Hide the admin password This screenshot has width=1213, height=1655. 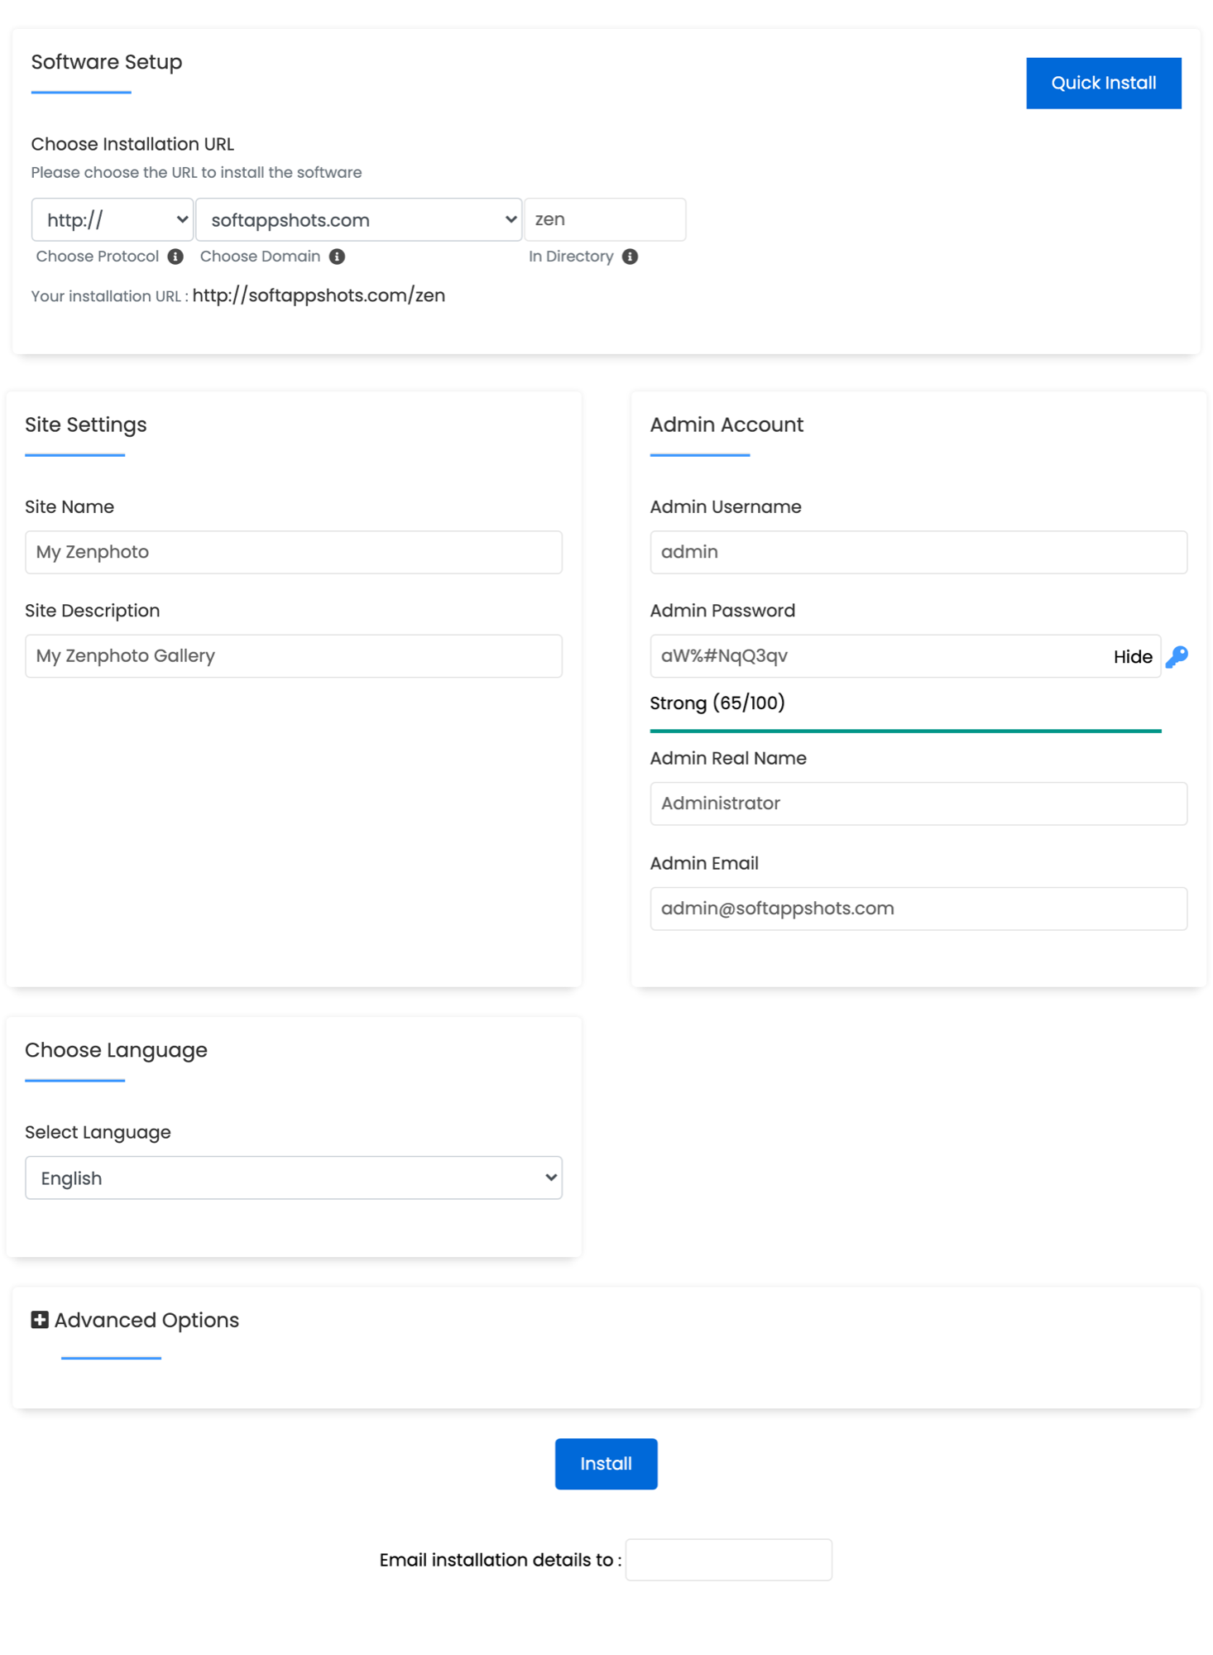click(1132, 657)
